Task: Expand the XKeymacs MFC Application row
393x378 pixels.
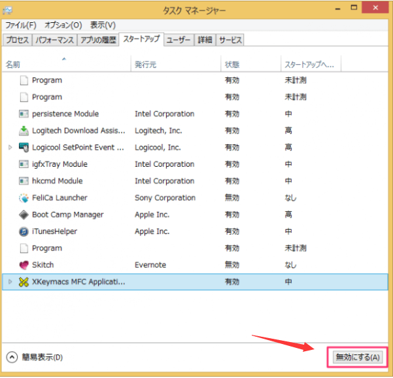Action: (10, 282)
